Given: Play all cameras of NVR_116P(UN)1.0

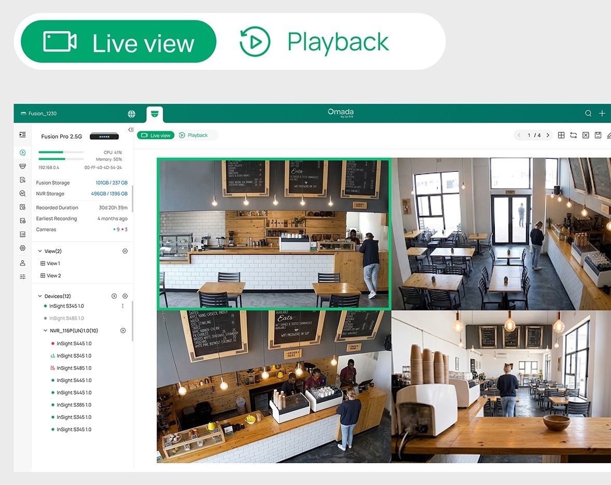Looking at the screenshot, I should point(123,330).
